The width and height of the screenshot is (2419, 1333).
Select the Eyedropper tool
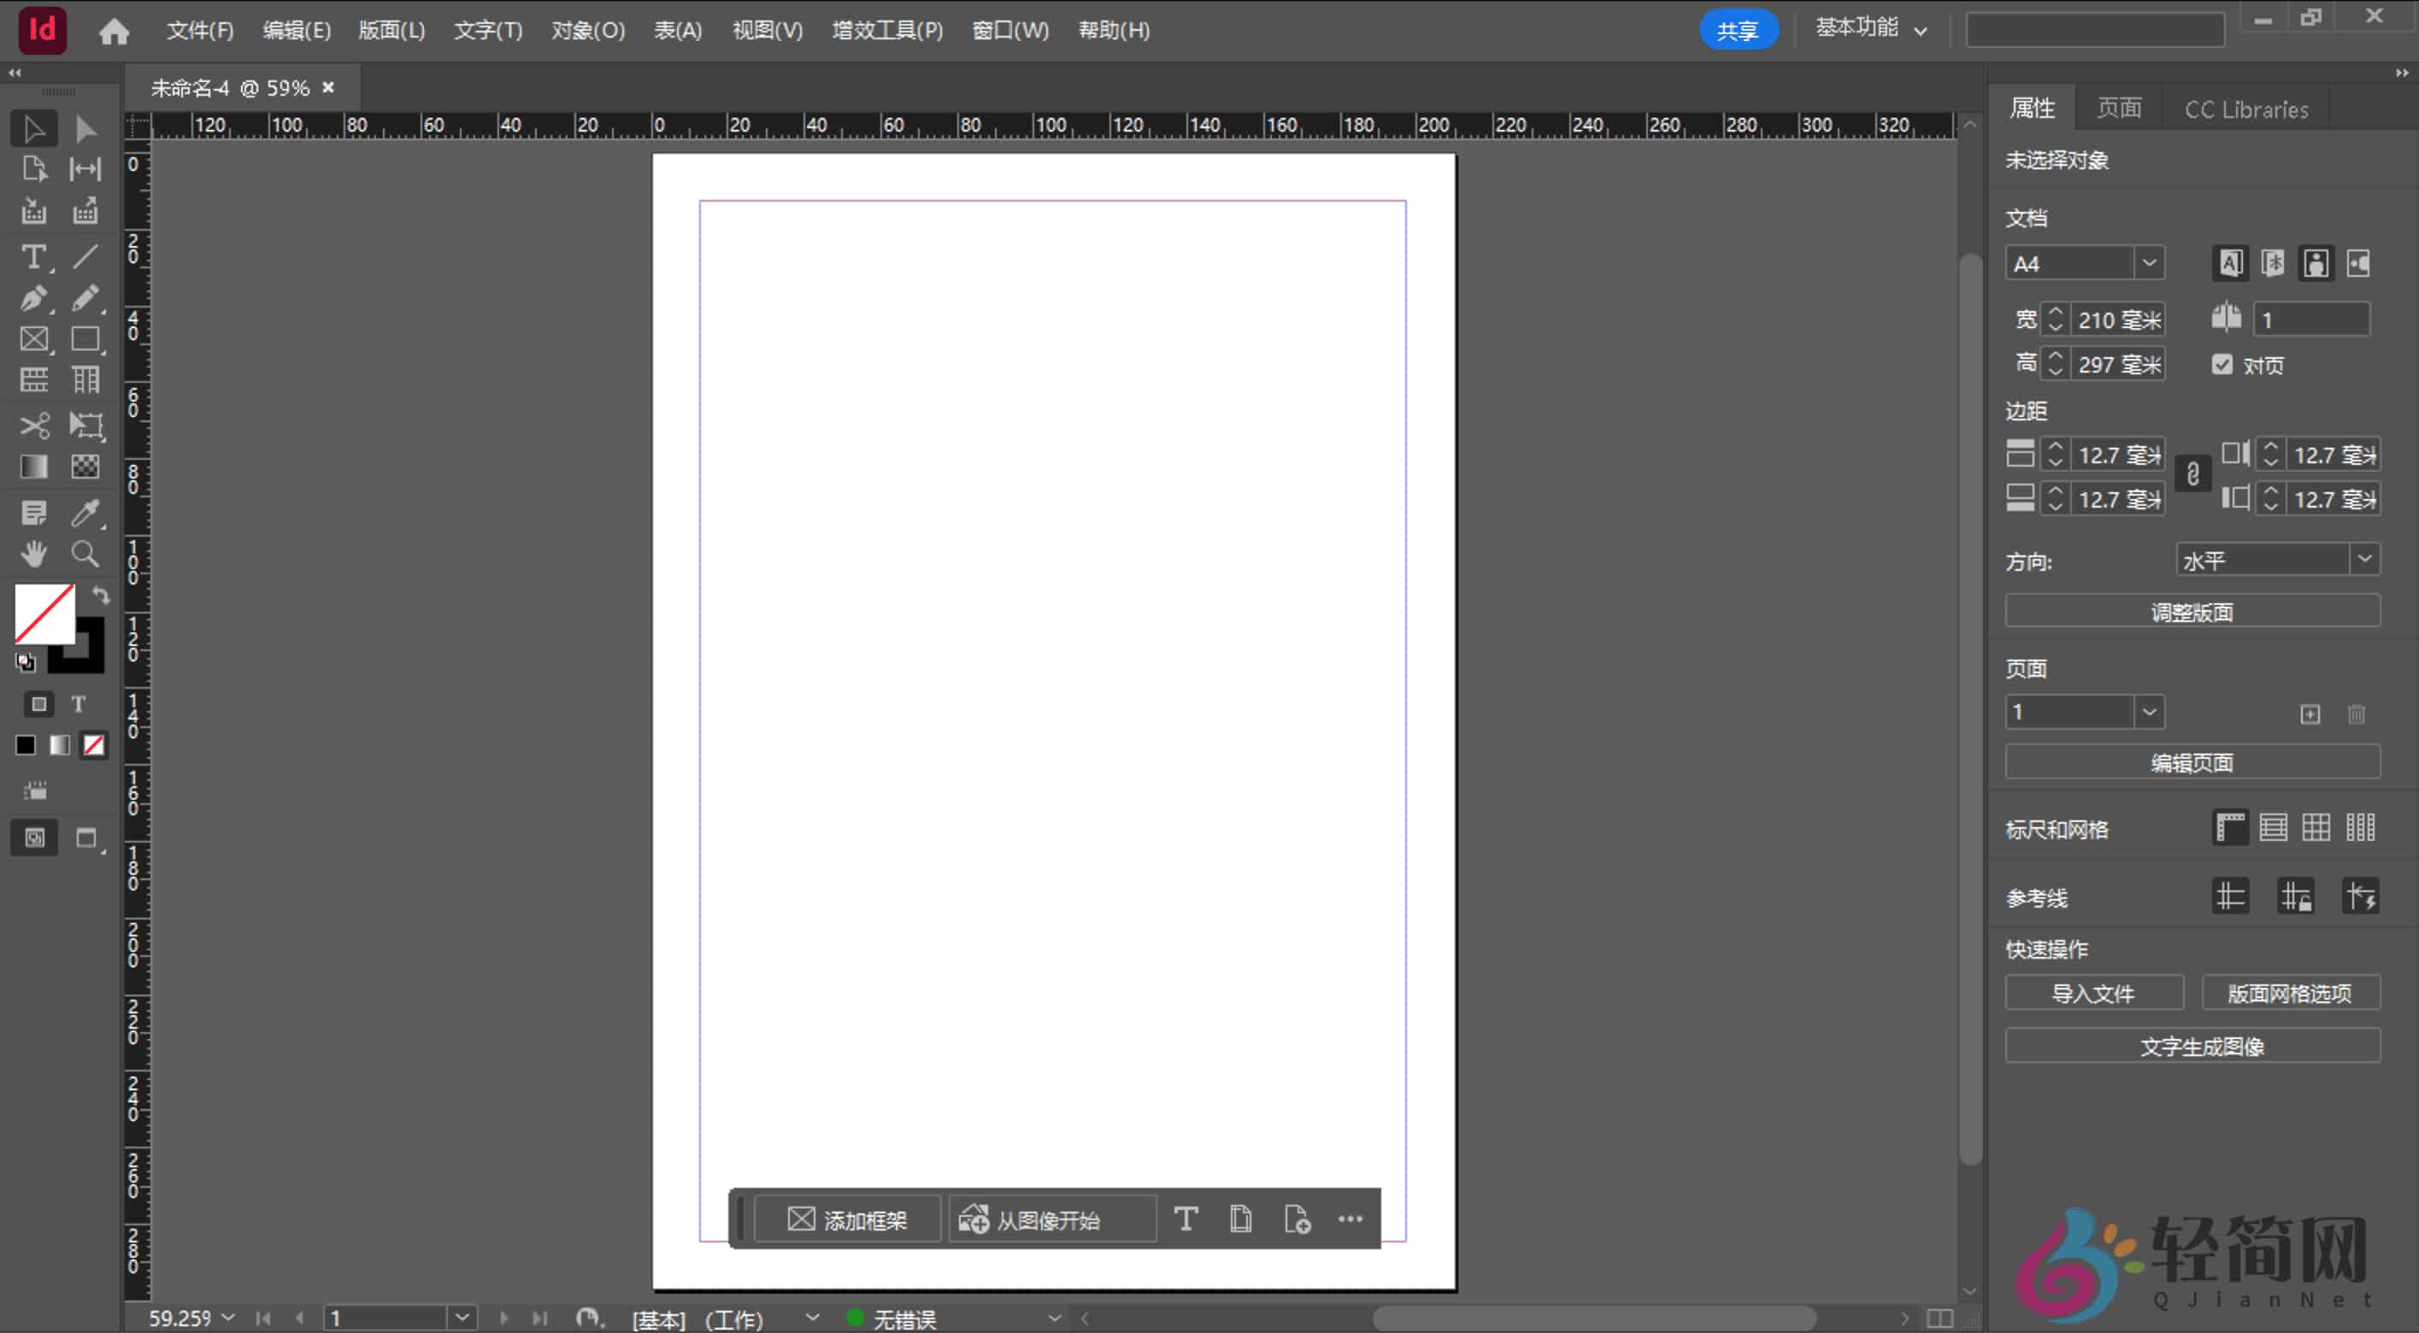coord(85,513)
